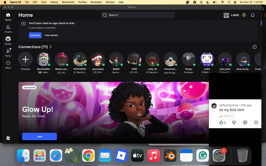Open Home in the Roblox sidebar

(x=8, y=17)
